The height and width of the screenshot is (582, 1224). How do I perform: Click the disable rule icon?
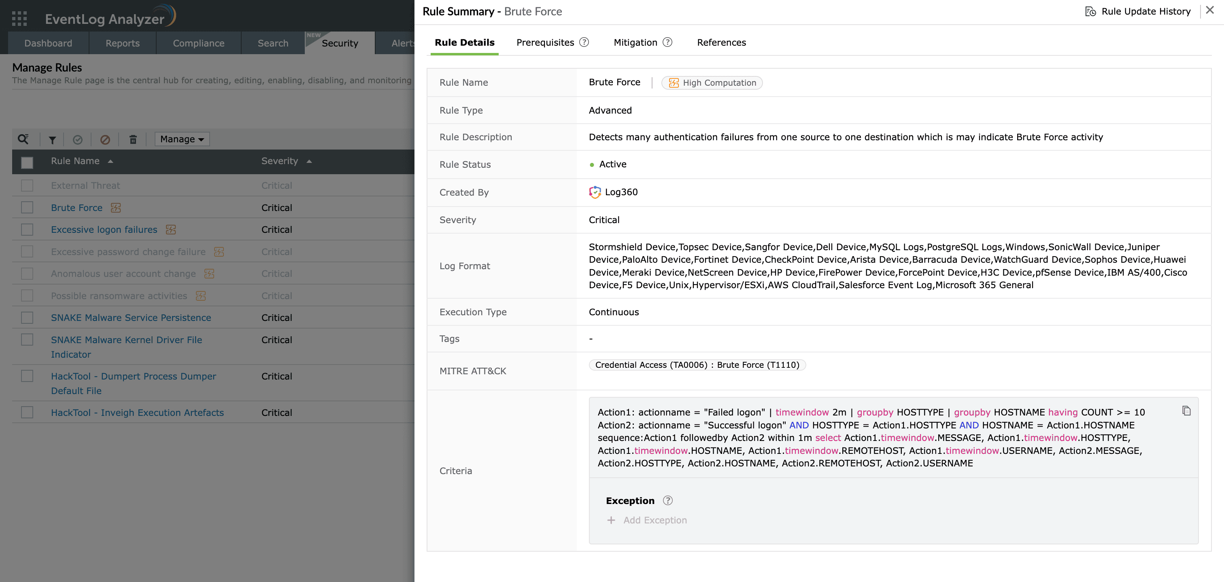pyautogui.click(x=105, y=139)
